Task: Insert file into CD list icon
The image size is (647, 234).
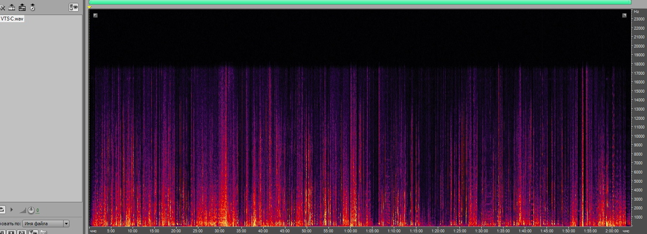Action: pos(32,8)
